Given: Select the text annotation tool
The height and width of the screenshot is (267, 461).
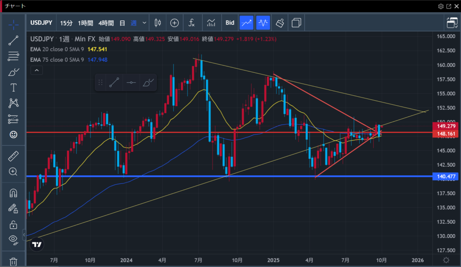Looking at the screenshot, I should point(14,87).
